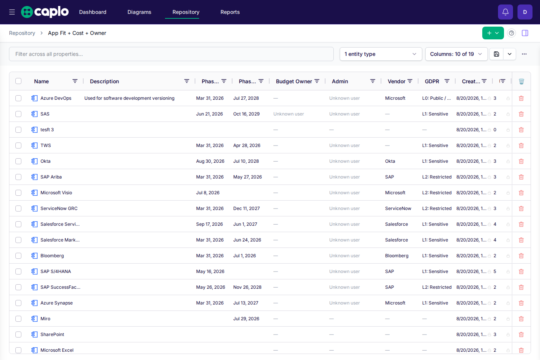Filter the Description column
Image resolution: width=540 pixels, height=360 pixels.
point(187,81)
